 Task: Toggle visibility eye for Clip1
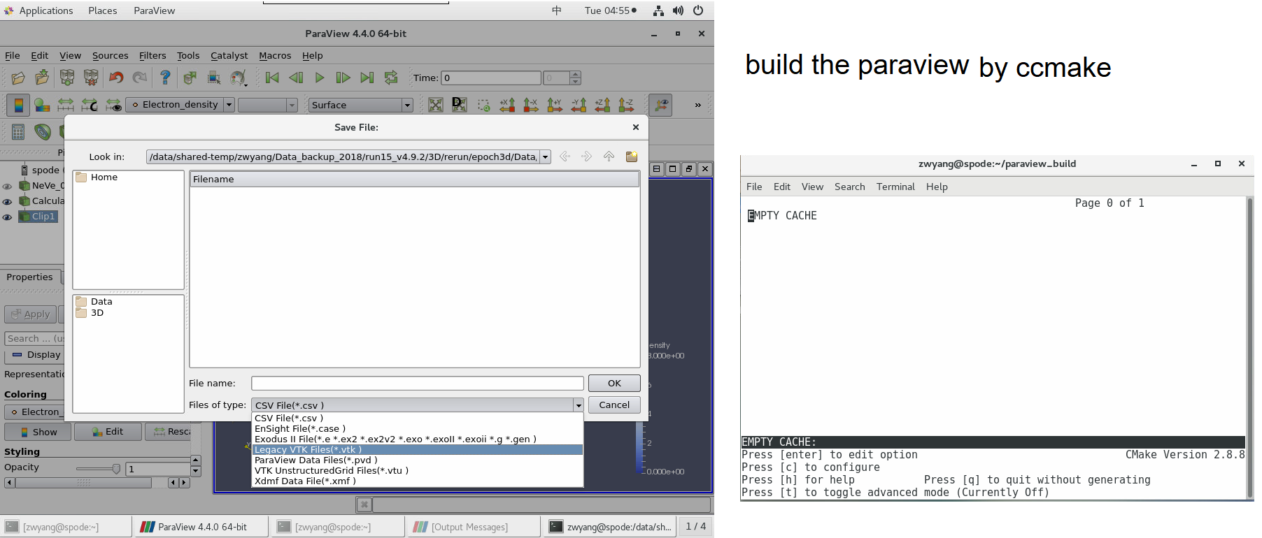(x=7, y=217)
